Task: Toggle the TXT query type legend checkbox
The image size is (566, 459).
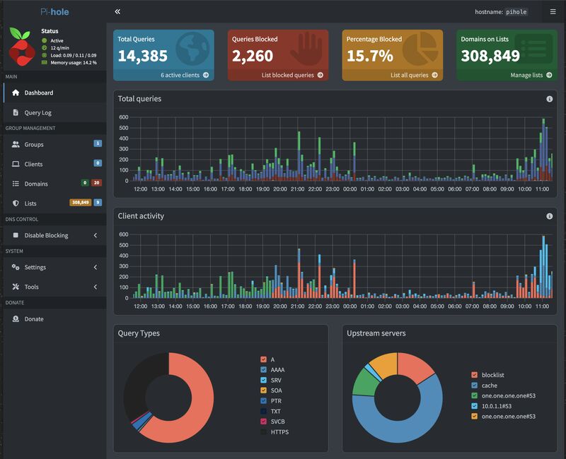Action: (x=263, y=411)
